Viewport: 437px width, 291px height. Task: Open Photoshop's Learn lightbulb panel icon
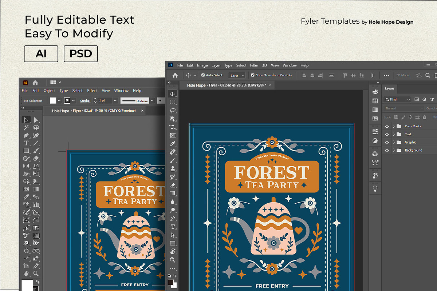(375, 188)
